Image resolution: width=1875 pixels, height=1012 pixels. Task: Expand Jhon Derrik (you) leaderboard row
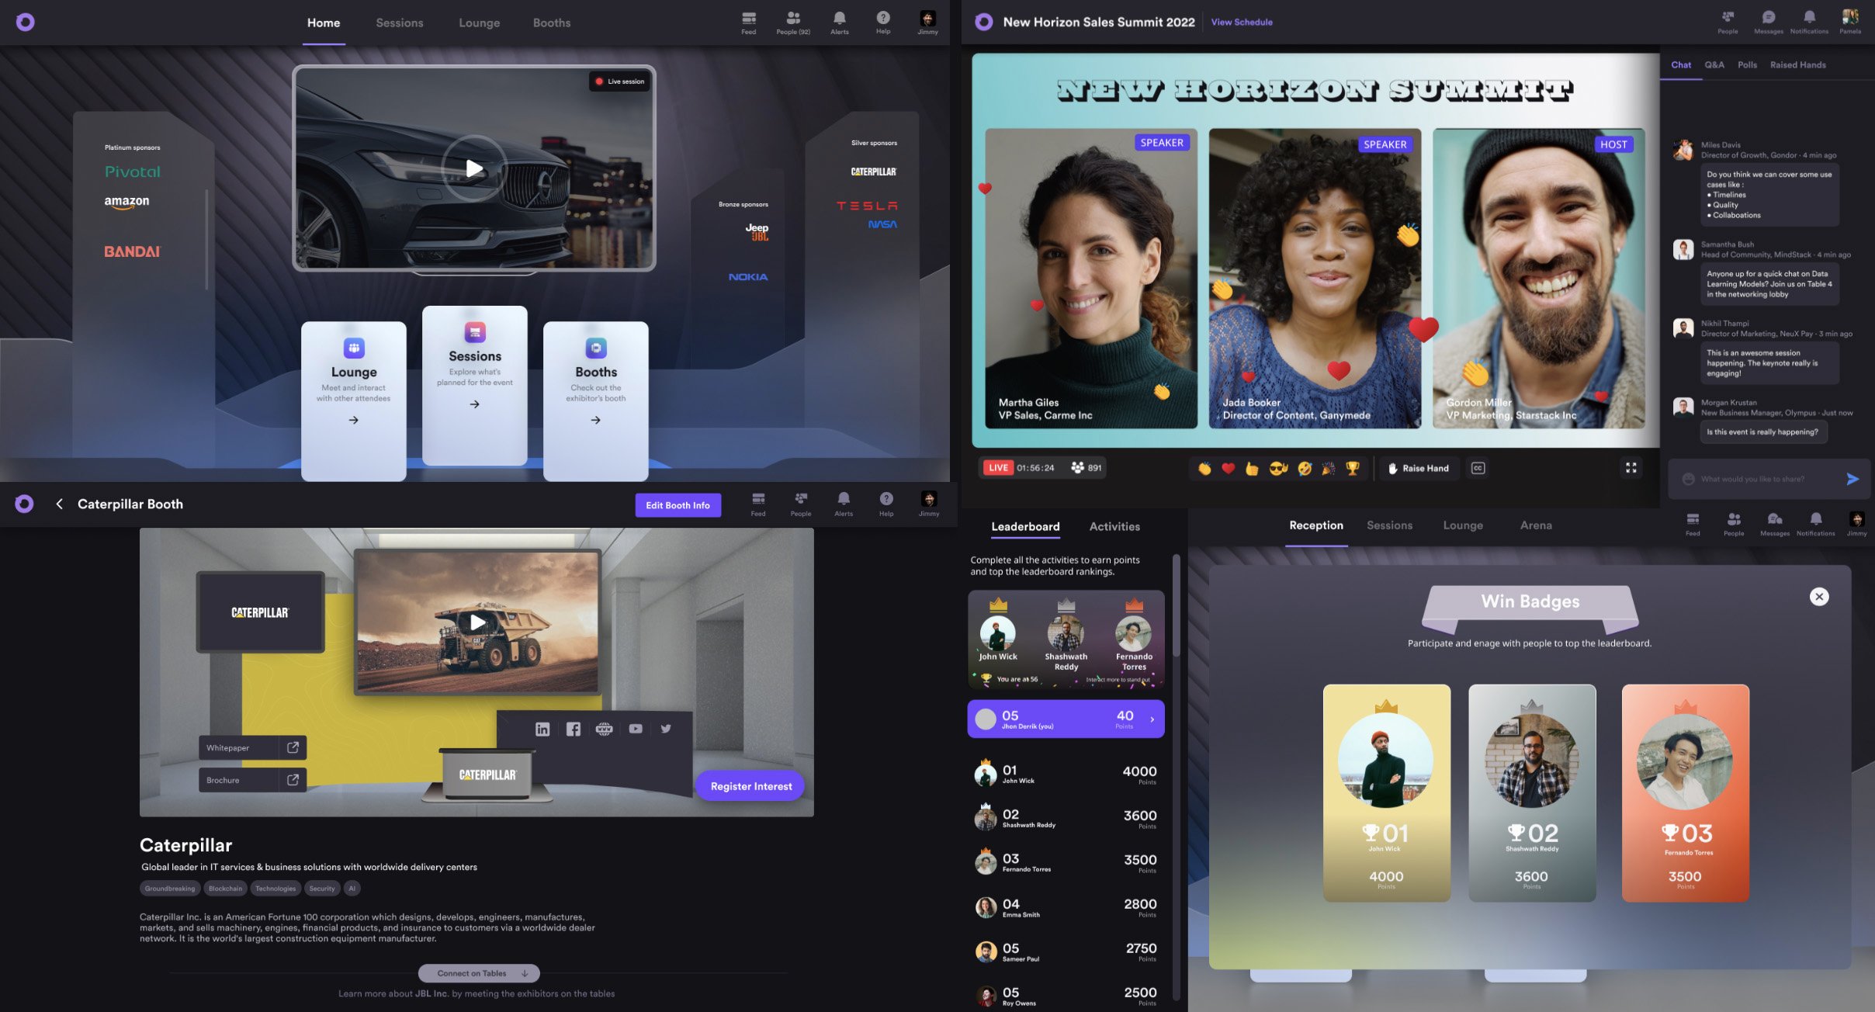1066,719
